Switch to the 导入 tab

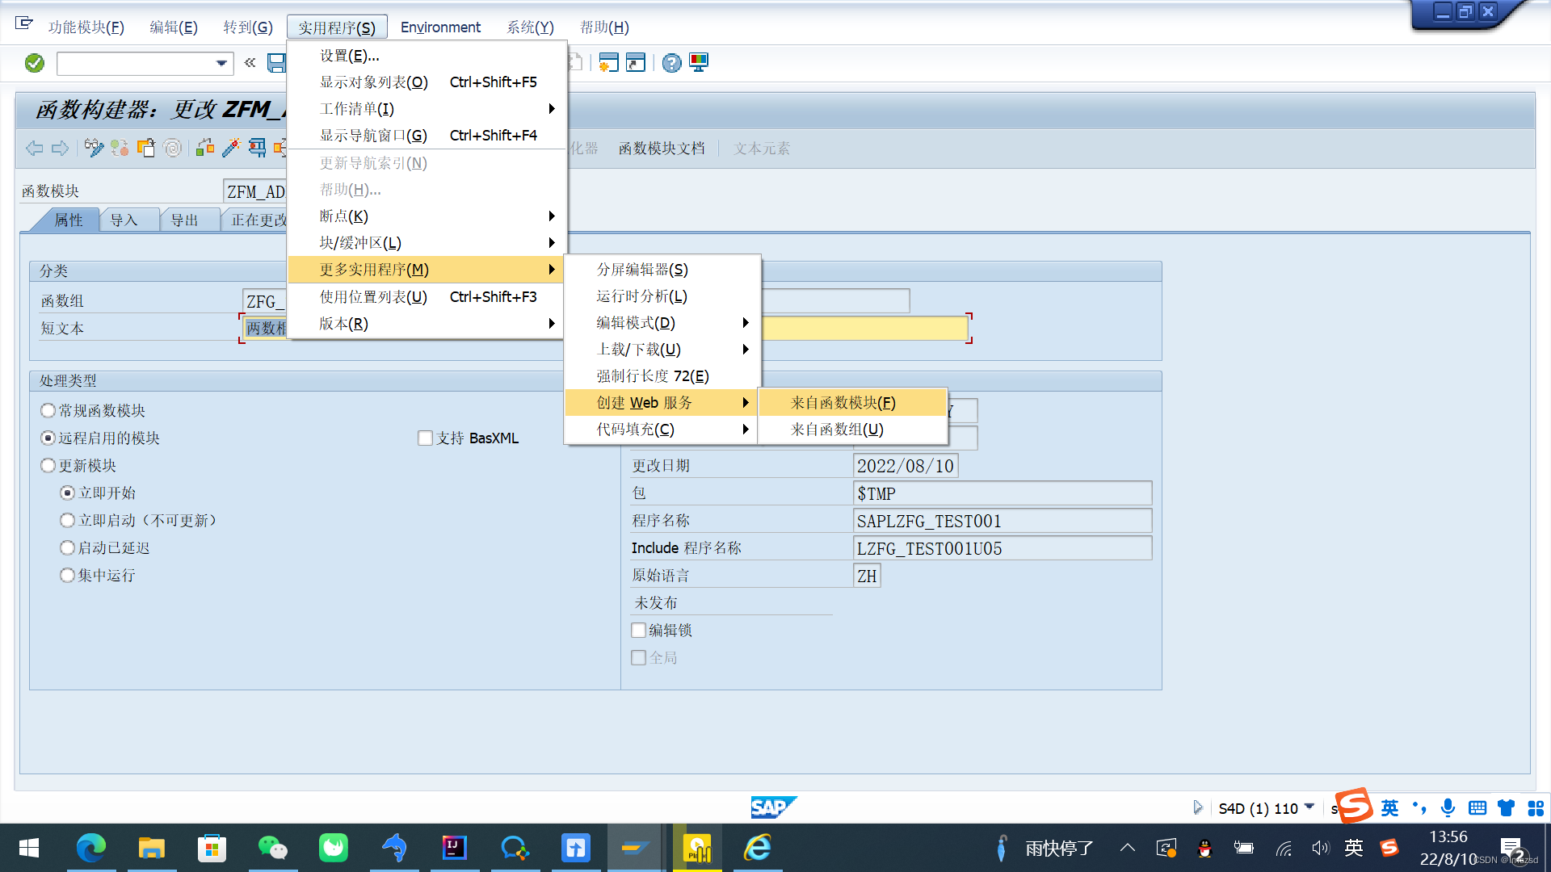[124, 220]
